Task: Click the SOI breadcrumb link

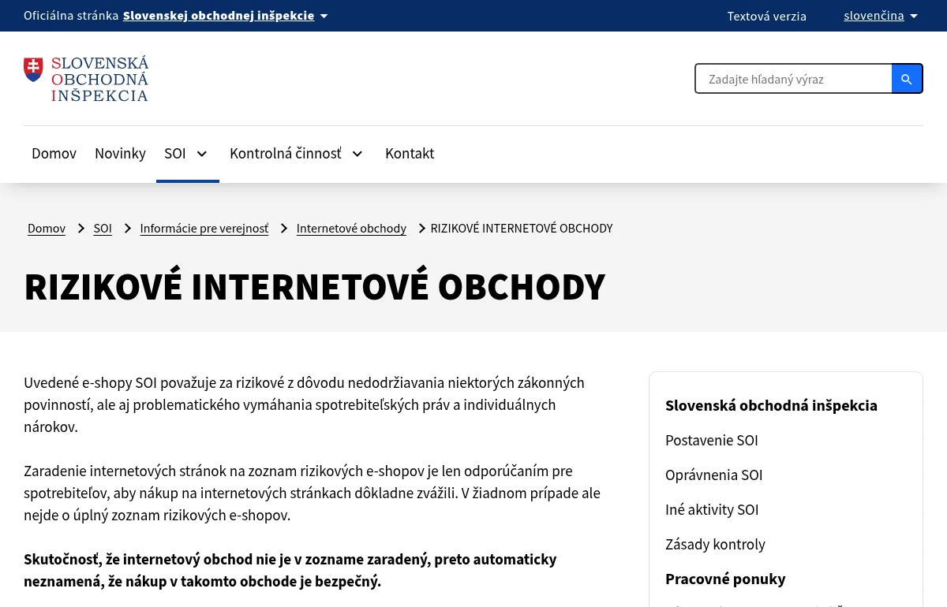Action: 103,229
